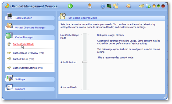This screenshot has width=172, height=104.
Task: Open the Task Manager section
Action: 30,18
